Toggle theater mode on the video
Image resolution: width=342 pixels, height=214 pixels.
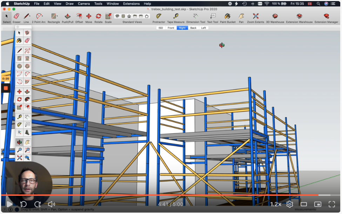pyautogui.click(x=304, y=204)
